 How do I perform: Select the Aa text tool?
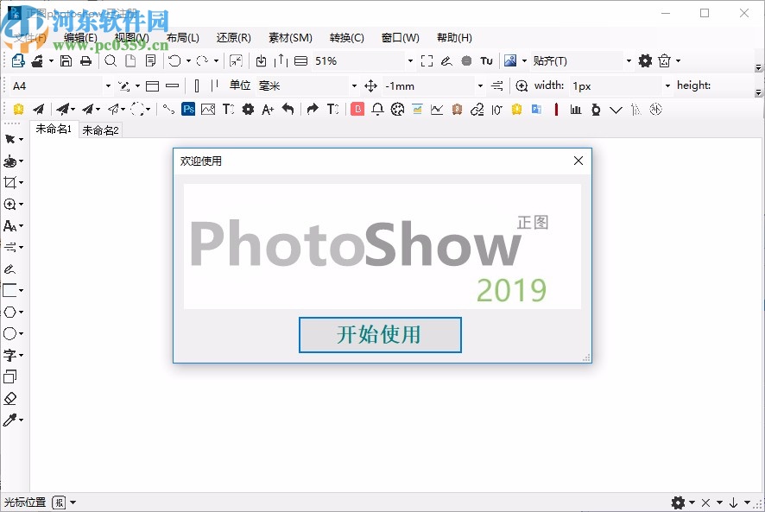coord(12,225)
